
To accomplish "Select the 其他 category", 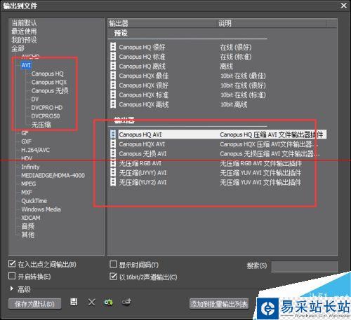I will coord(28,235).
